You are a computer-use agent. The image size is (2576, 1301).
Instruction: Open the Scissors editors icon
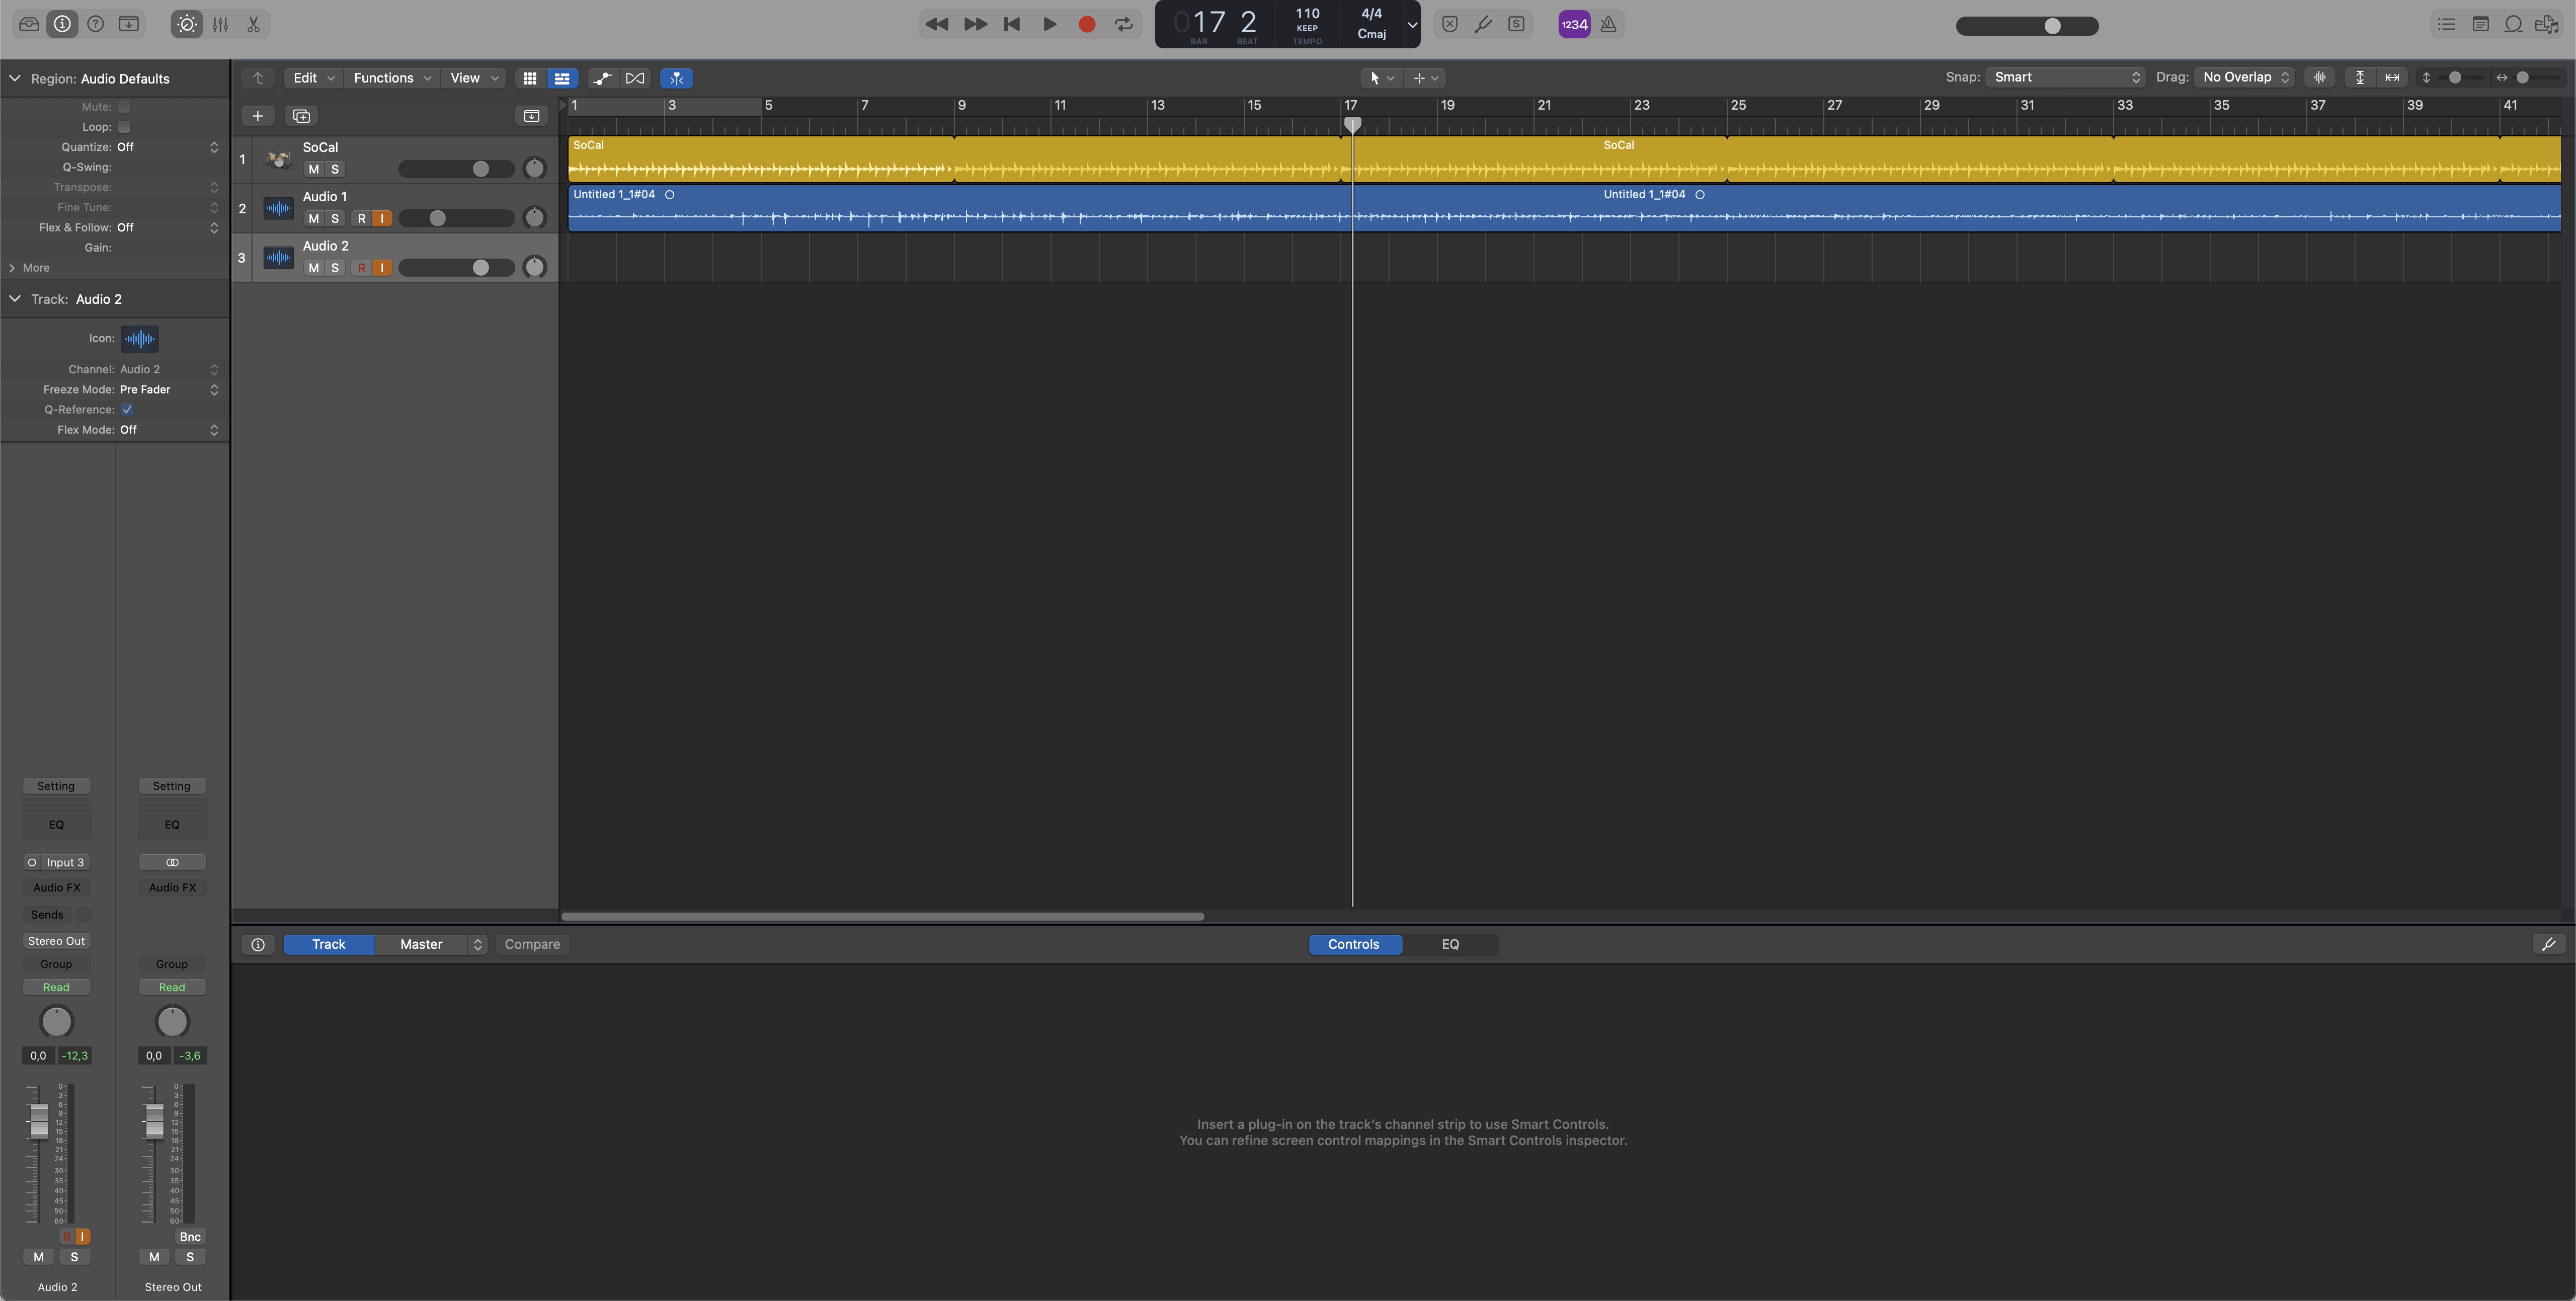point(254,24)
